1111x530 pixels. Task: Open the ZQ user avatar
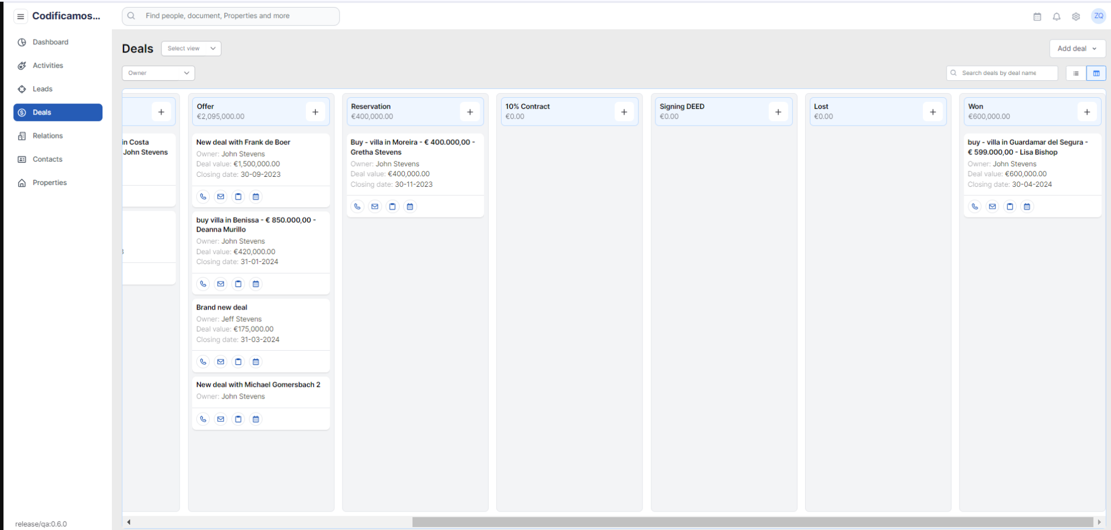click(x=1098, y=16)
